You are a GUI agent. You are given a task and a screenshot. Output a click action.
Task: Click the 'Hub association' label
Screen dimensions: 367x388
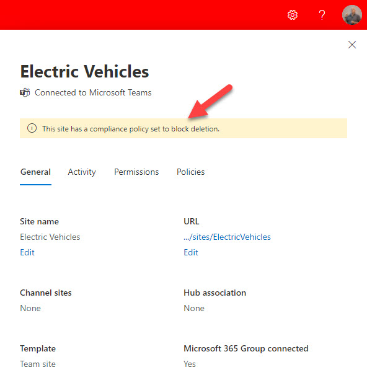point(214,293)
